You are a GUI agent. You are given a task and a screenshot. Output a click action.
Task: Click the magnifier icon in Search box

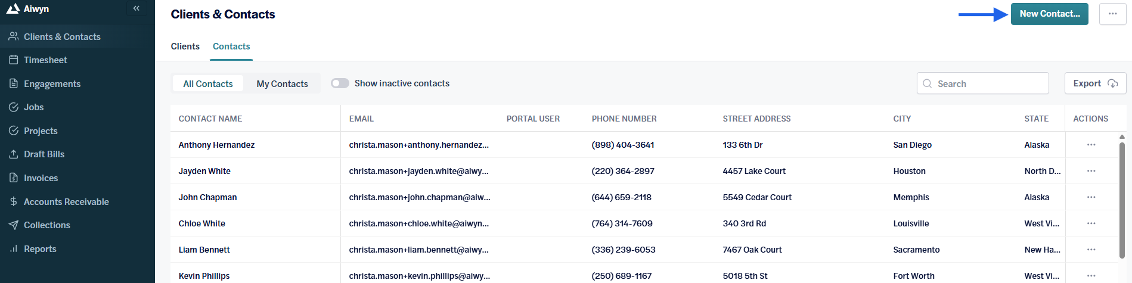pyautogui.click(x=927, y=83)
